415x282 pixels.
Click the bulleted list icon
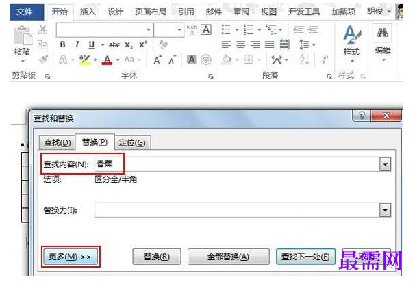[226, 29]
